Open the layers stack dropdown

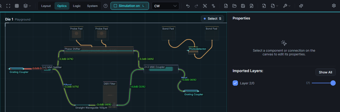click(x=27, y=6)
